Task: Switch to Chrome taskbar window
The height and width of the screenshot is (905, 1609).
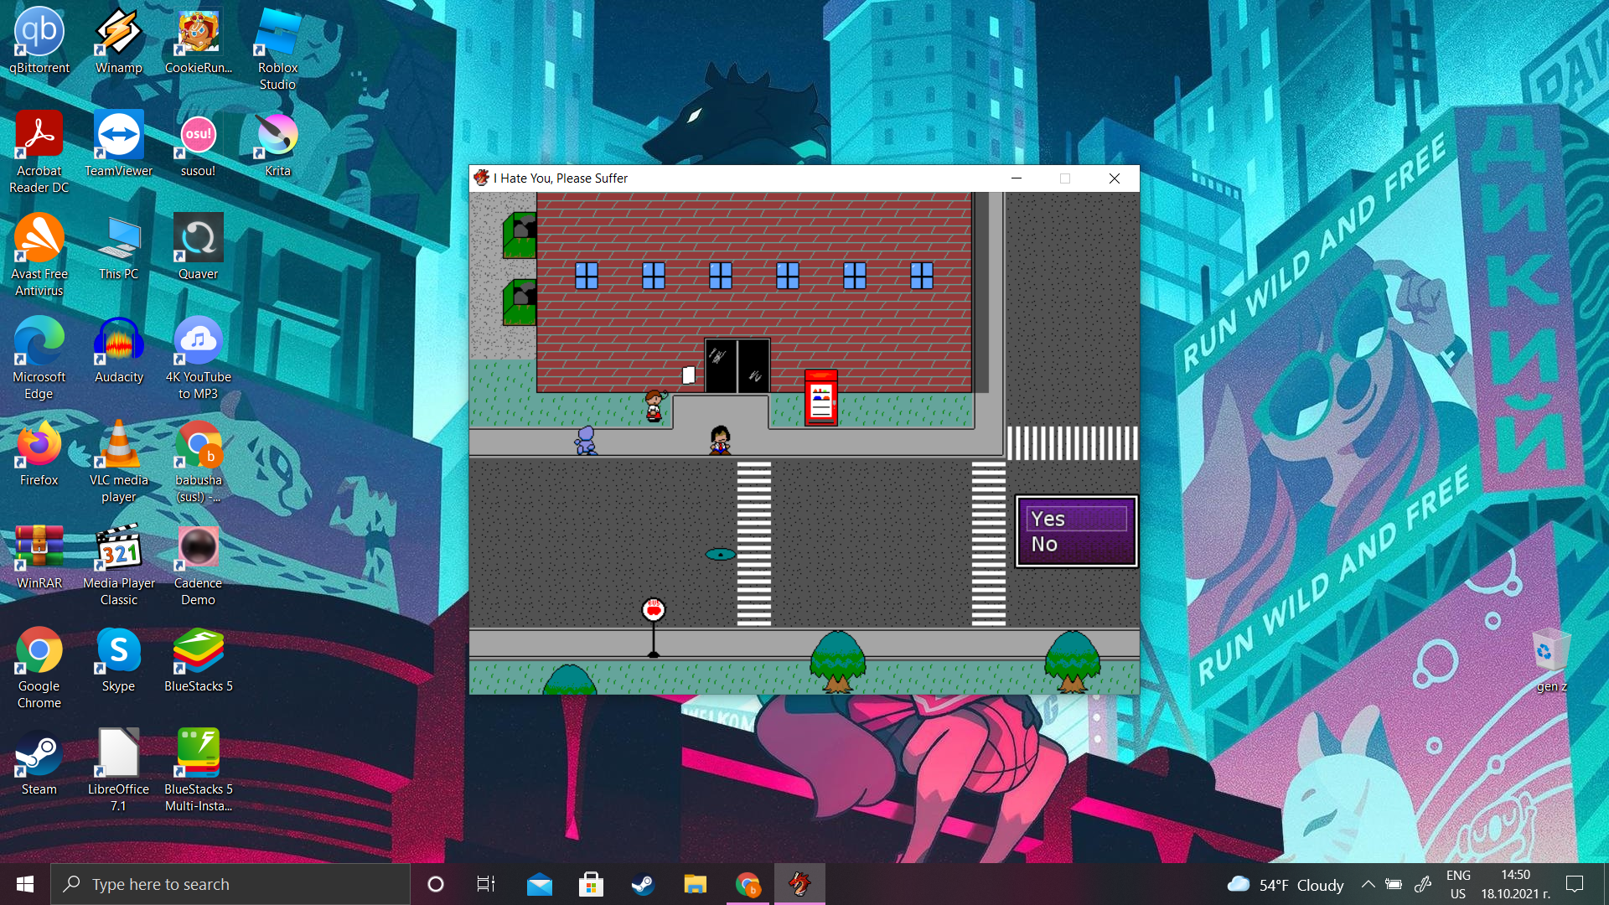Action: click(748, 884)
